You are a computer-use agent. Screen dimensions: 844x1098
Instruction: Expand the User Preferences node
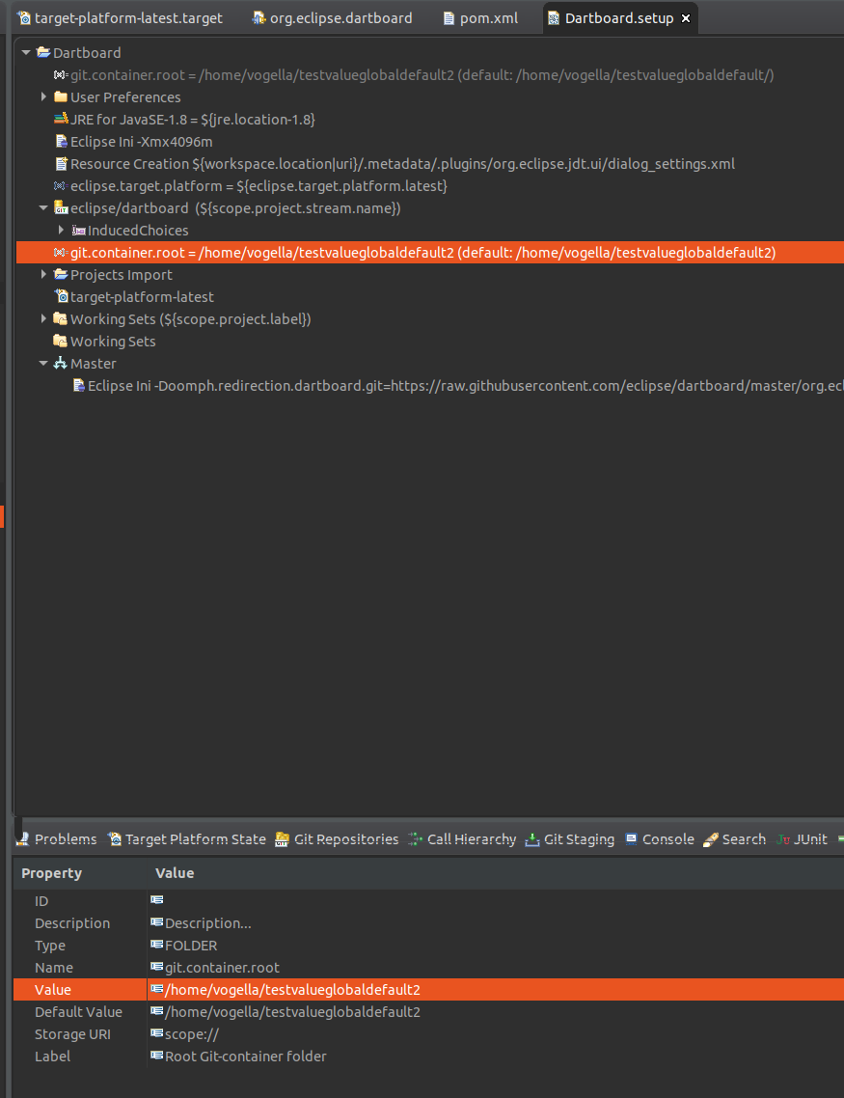click(43, 96)
